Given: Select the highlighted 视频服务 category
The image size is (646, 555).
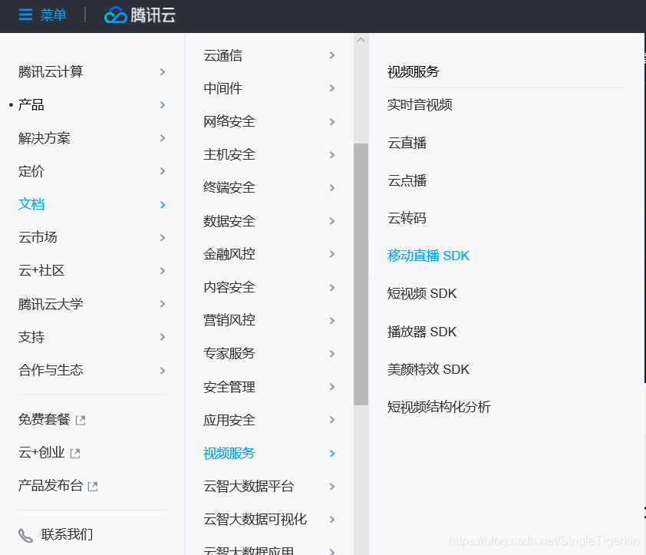Looking at the screenshot, I should coord(229,453).
